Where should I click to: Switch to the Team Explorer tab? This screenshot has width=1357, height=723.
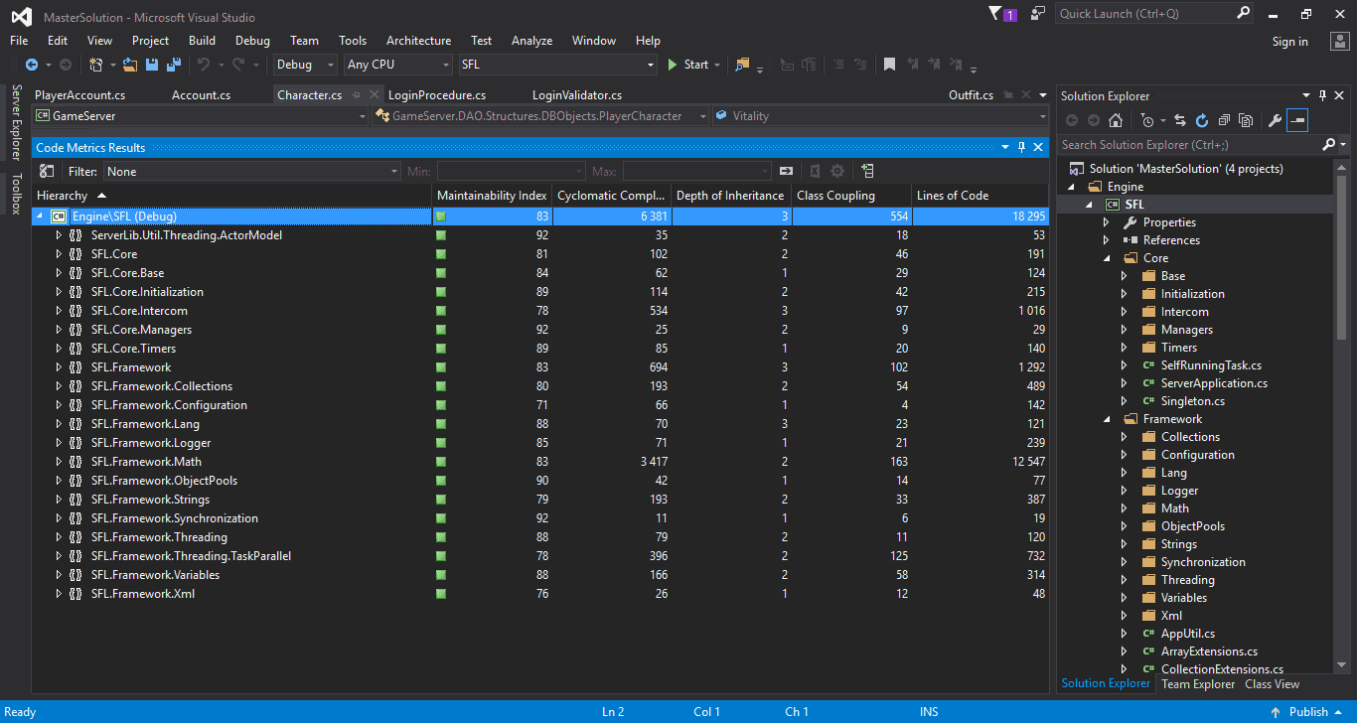point(1198,684)
